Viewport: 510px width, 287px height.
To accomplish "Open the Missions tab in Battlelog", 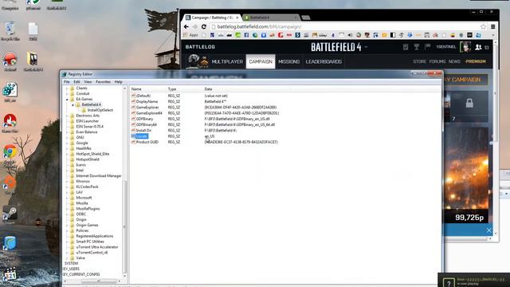I will pyautogui.click(x=288, y=61).
